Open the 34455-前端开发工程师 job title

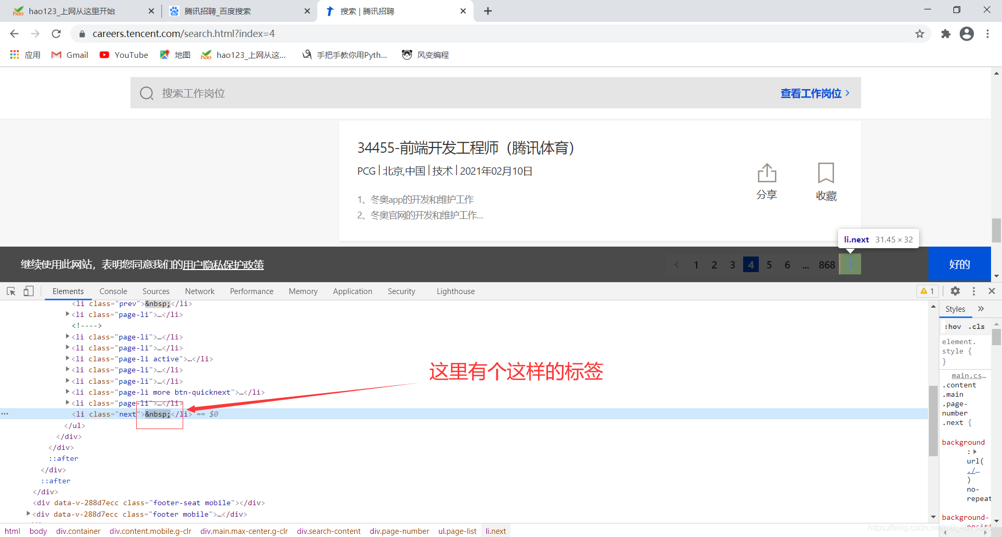466,148
